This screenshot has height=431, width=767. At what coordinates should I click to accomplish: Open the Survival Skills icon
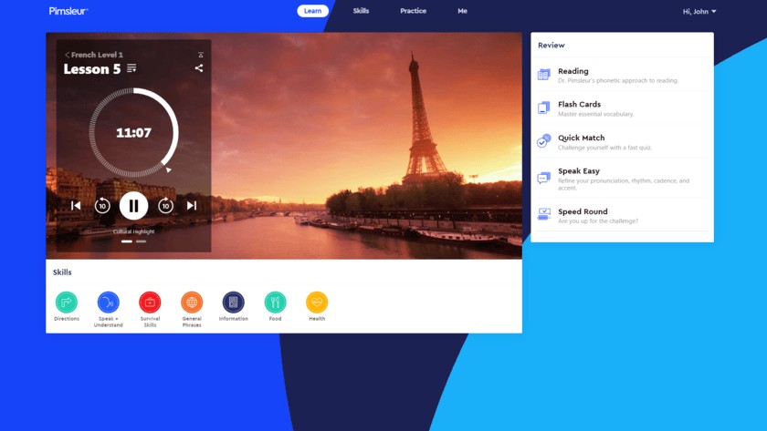tap(150, 303)
